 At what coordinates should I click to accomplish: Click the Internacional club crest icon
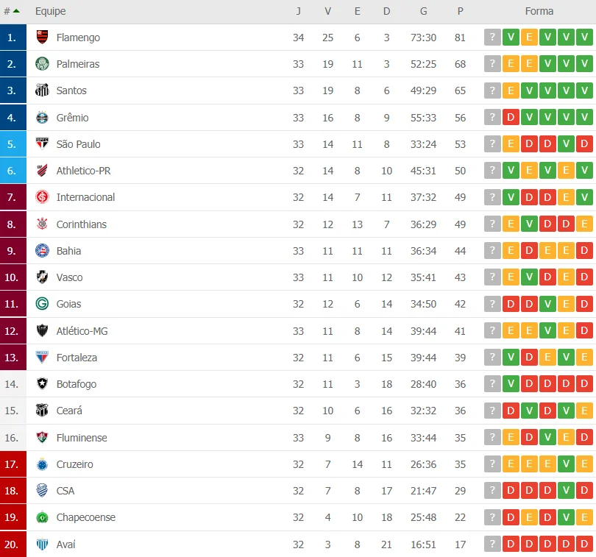pos(42,197)
